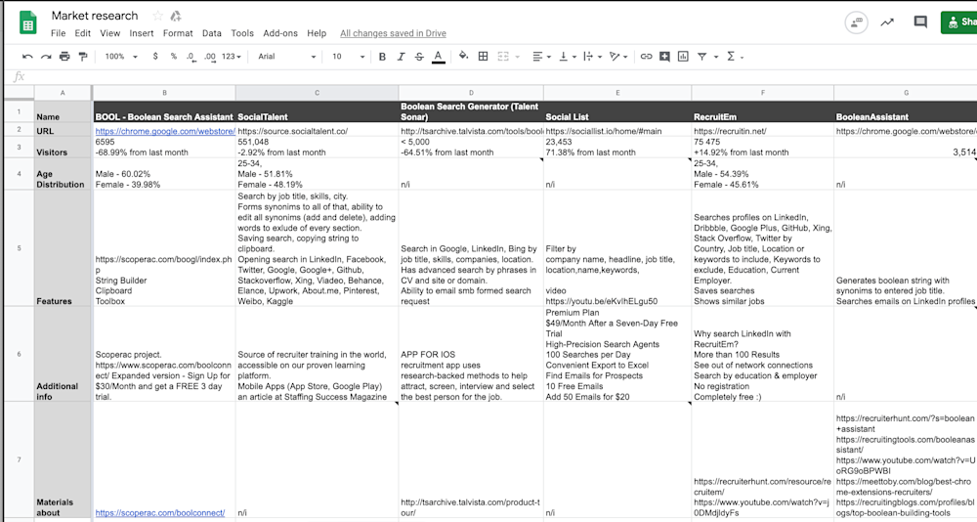
Task: Click the Undo icon
Action: (27, 57)
